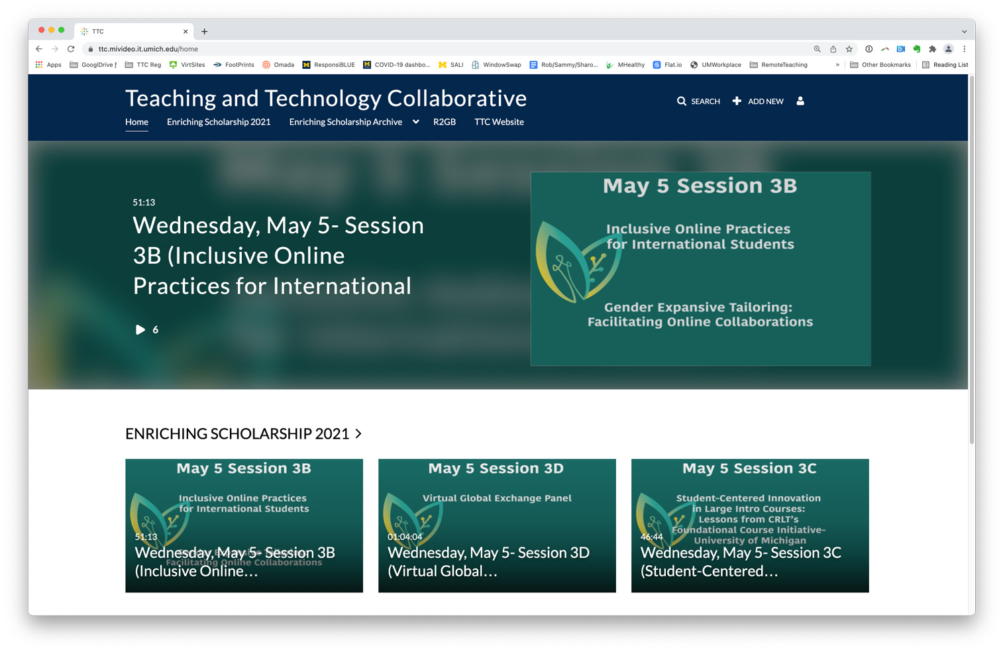Open the Chrome three-dot menu

coord(965,49)
